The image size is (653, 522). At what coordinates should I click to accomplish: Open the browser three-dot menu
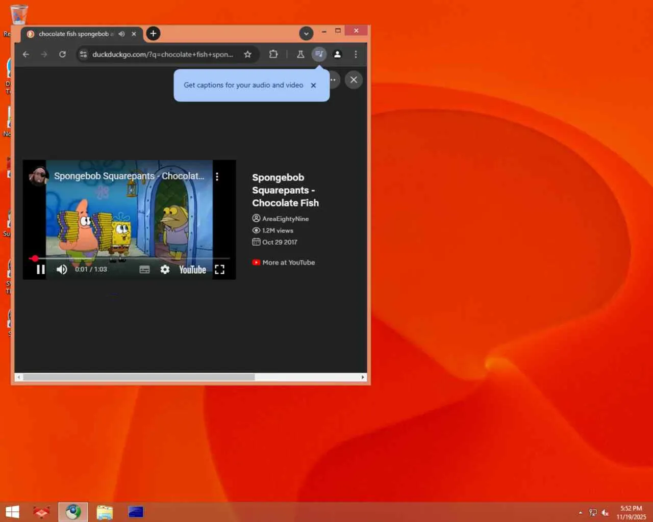click(x=356, y=54)
